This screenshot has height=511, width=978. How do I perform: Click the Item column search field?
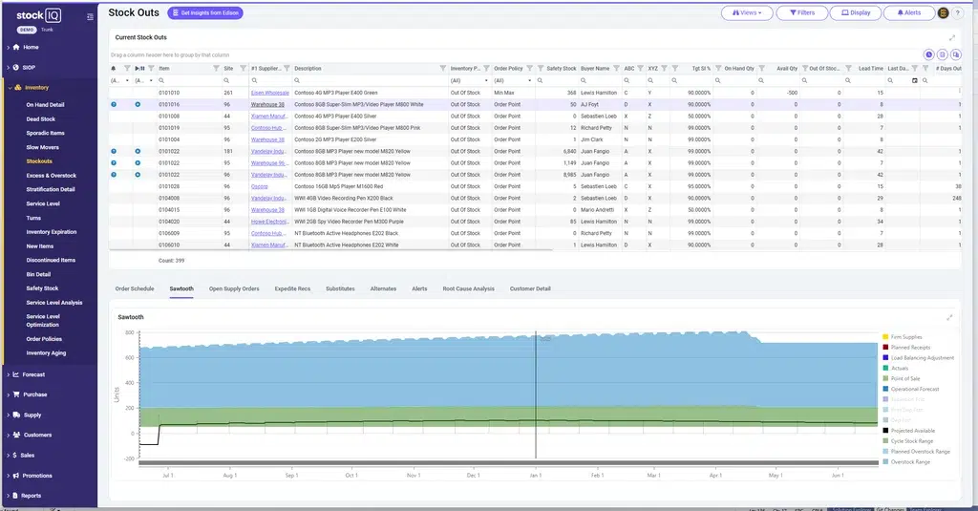click(x=188, y=80)
